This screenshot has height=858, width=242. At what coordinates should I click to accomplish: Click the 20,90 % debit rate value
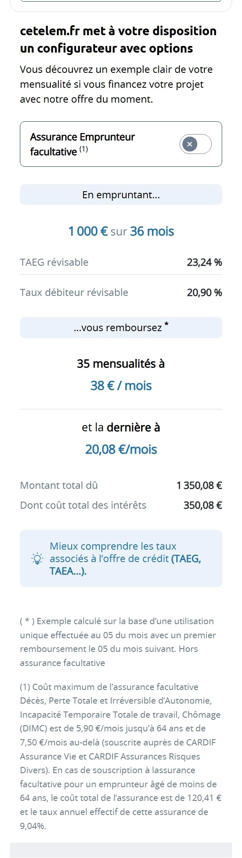click(204, 292)
